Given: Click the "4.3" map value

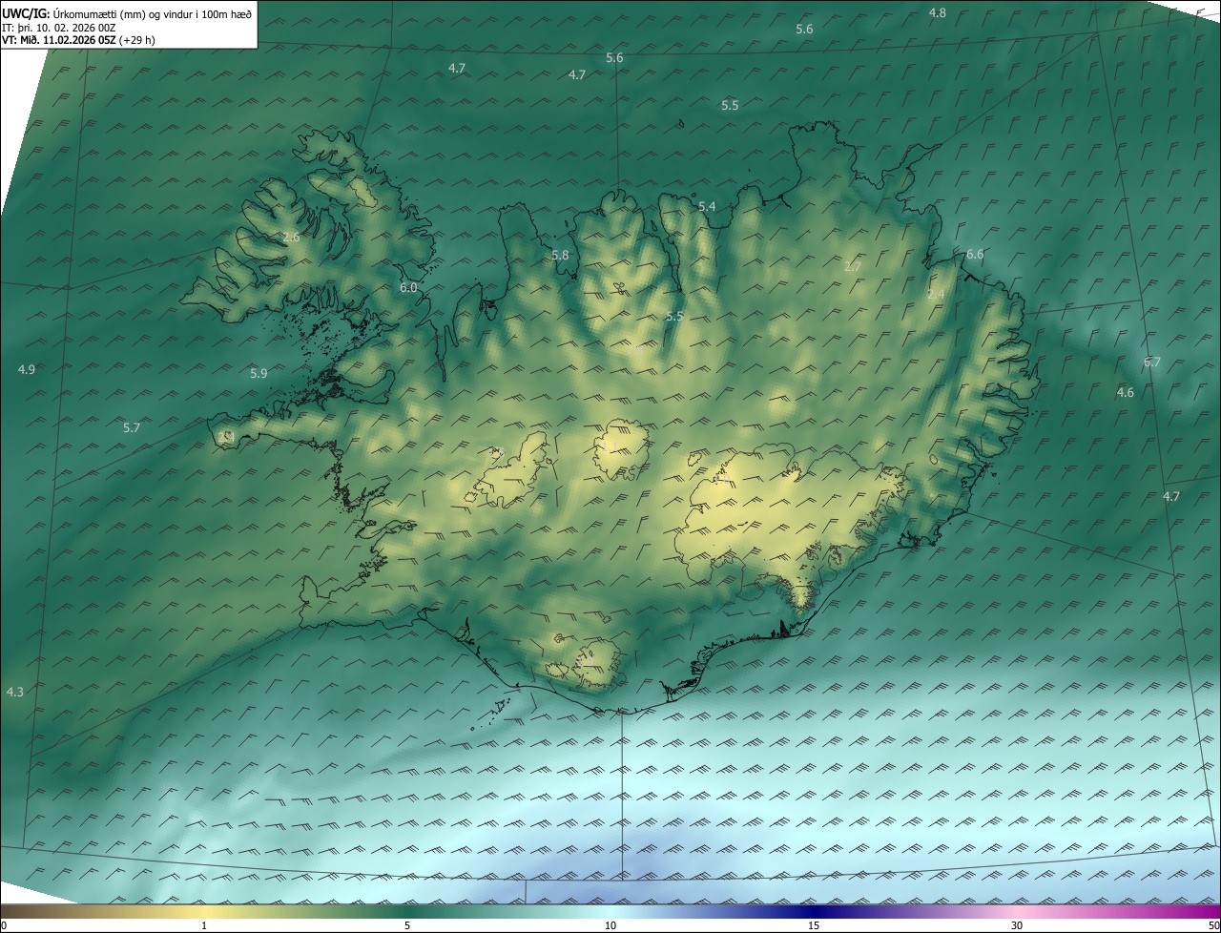Looking at the screenshot, I should [14, 692].
